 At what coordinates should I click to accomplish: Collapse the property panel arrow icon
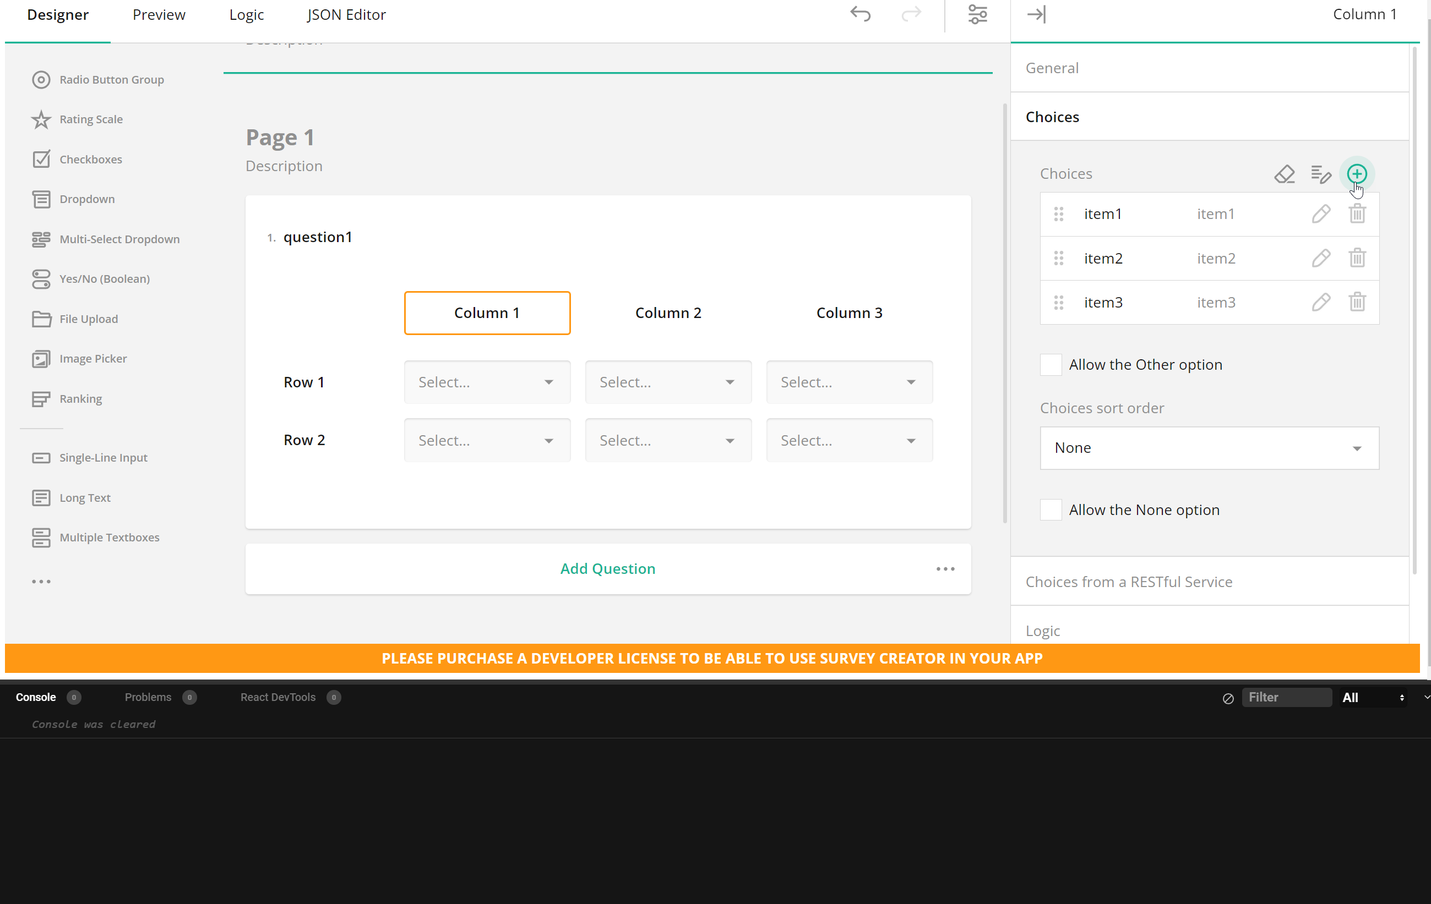(x=1036, y=14)
